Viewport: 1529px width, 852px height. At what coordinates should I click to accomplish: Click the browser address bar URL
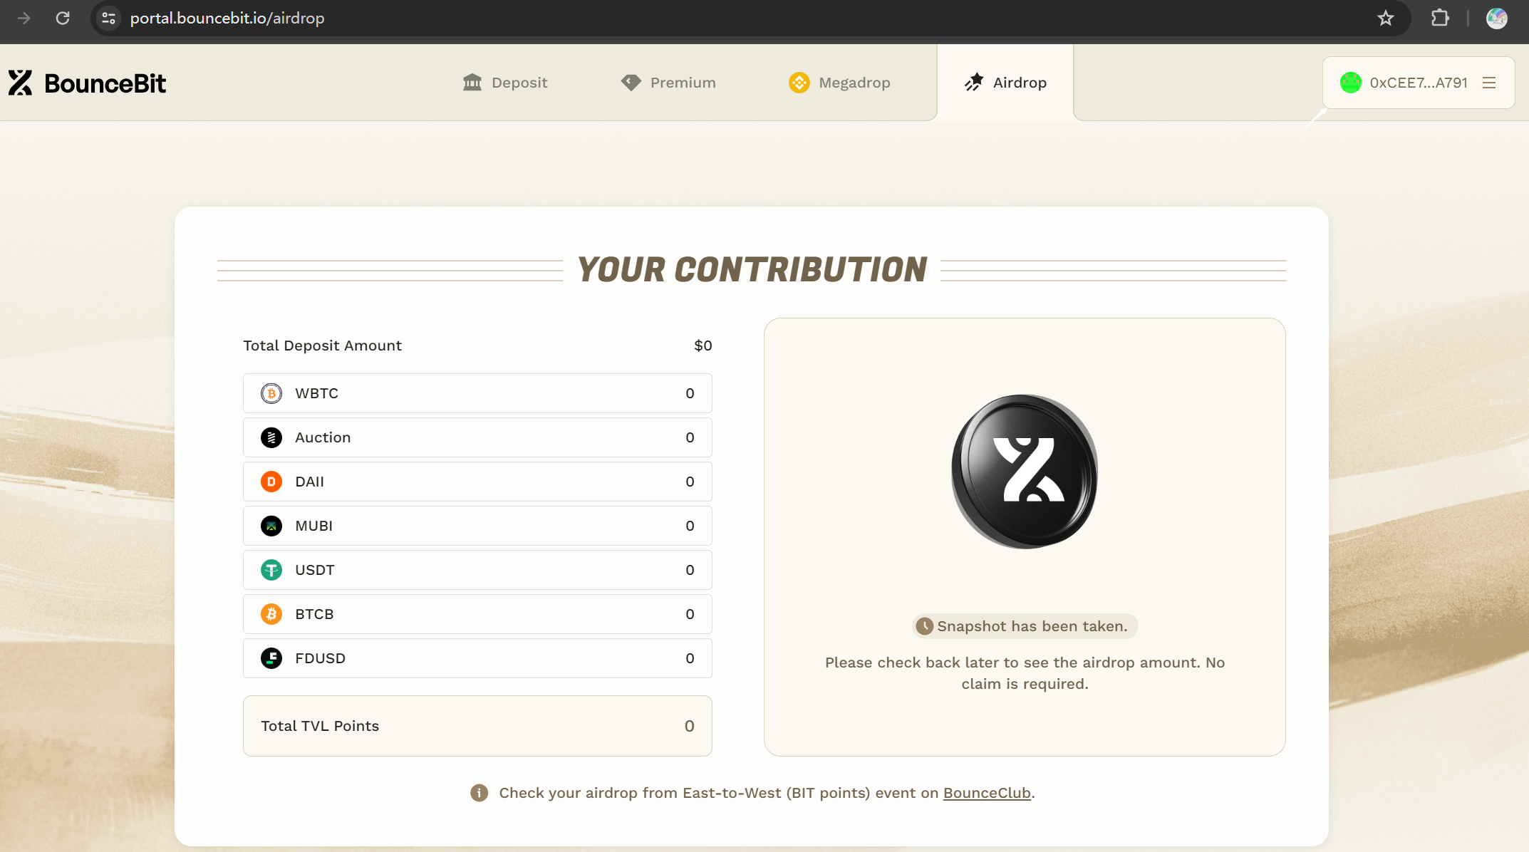[x=227, y=18]
